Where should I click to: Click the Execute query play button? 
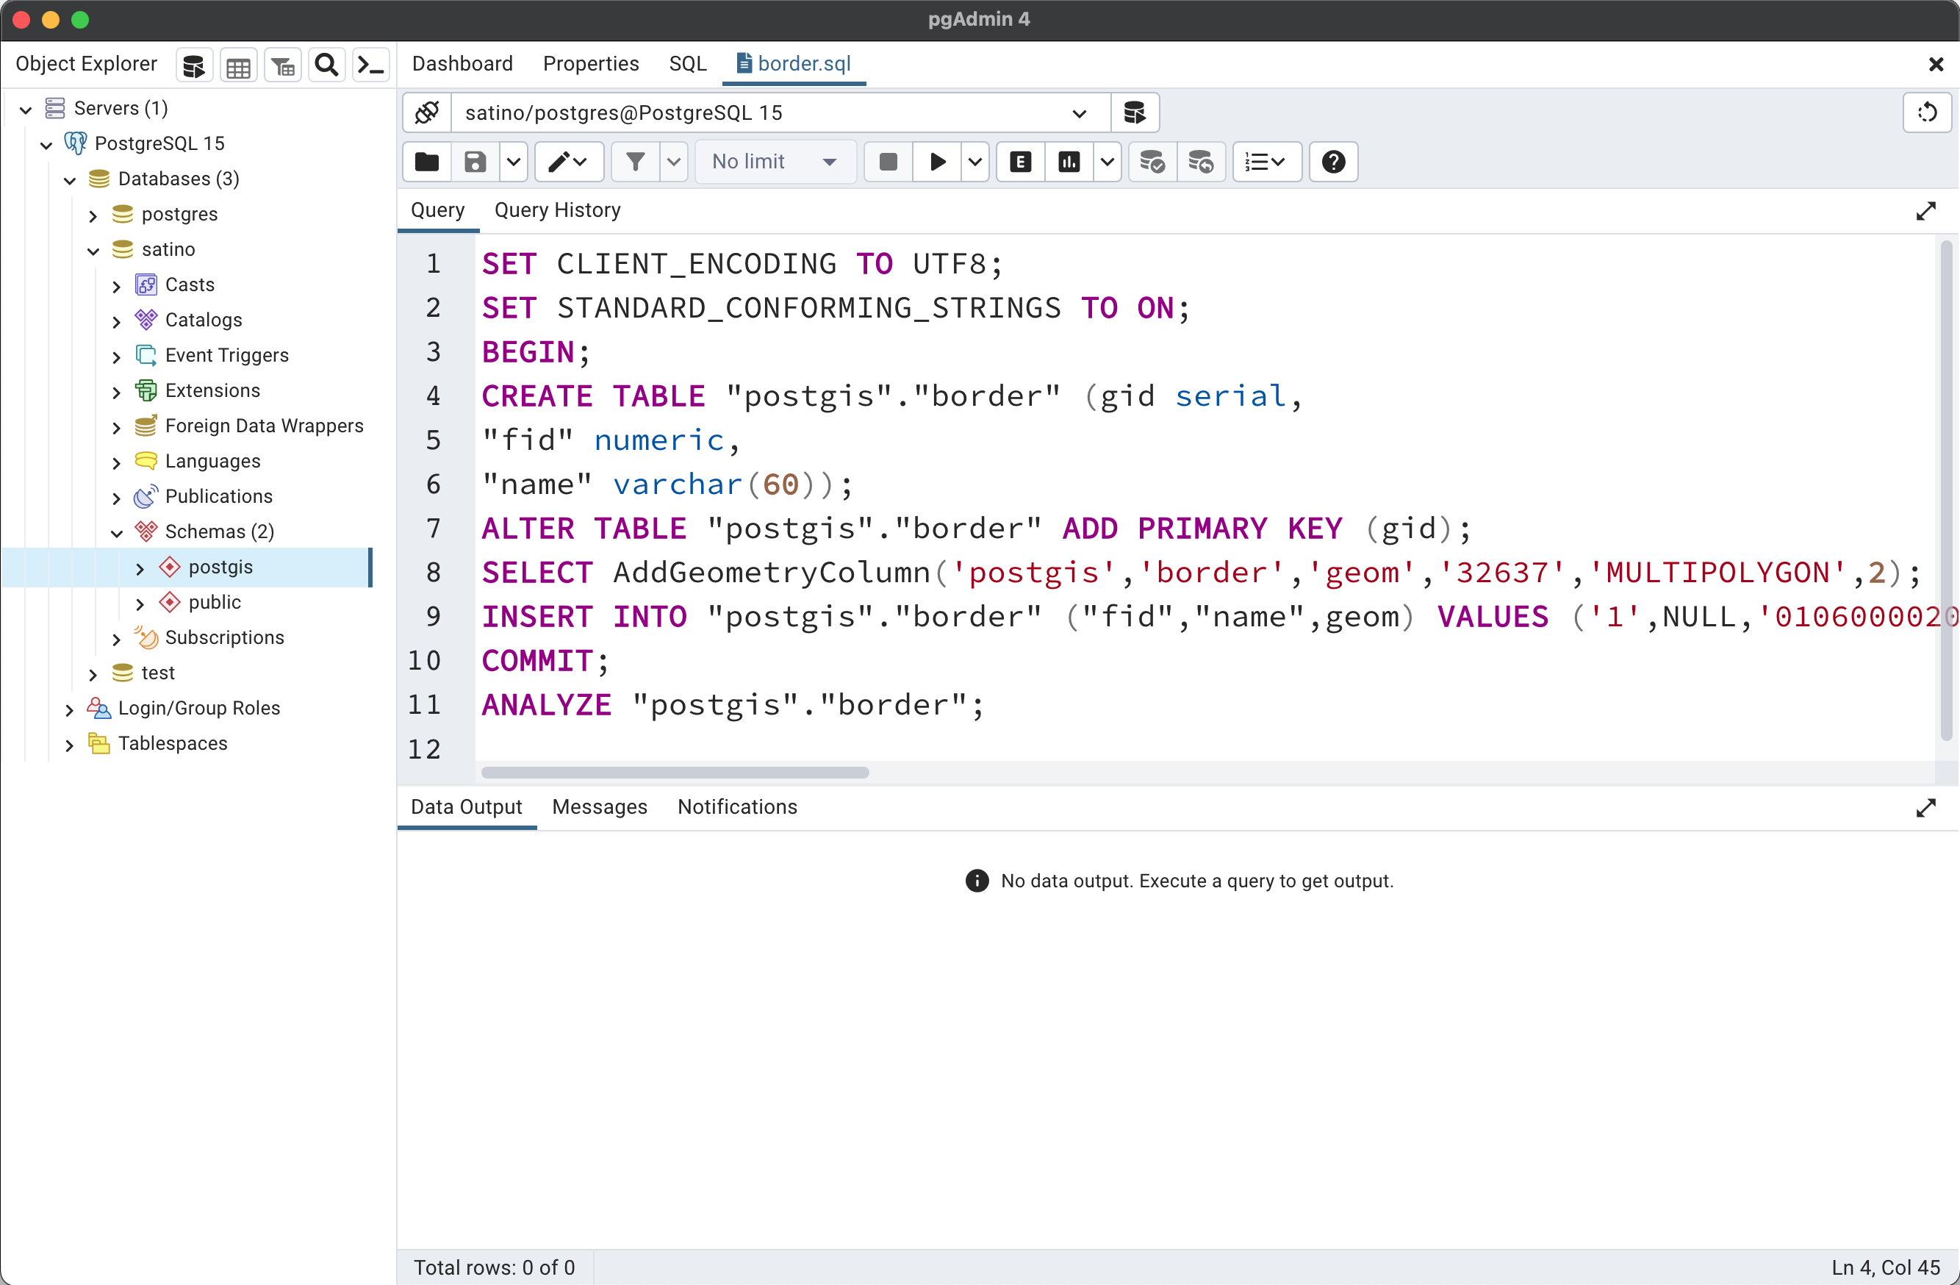coord(937,162)
